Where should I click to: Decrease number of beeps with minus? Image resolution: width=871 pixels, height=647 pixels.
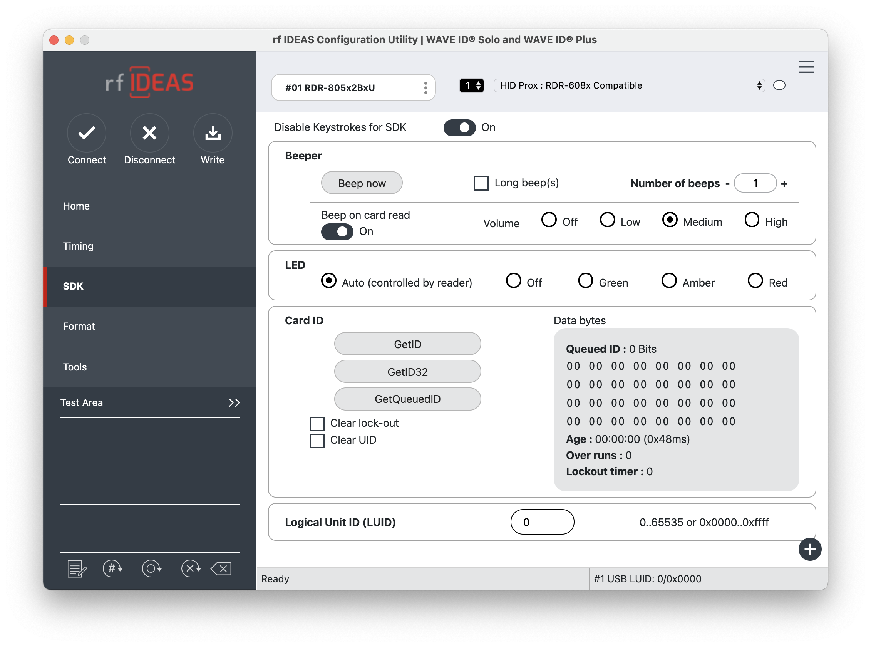(727, 184)
